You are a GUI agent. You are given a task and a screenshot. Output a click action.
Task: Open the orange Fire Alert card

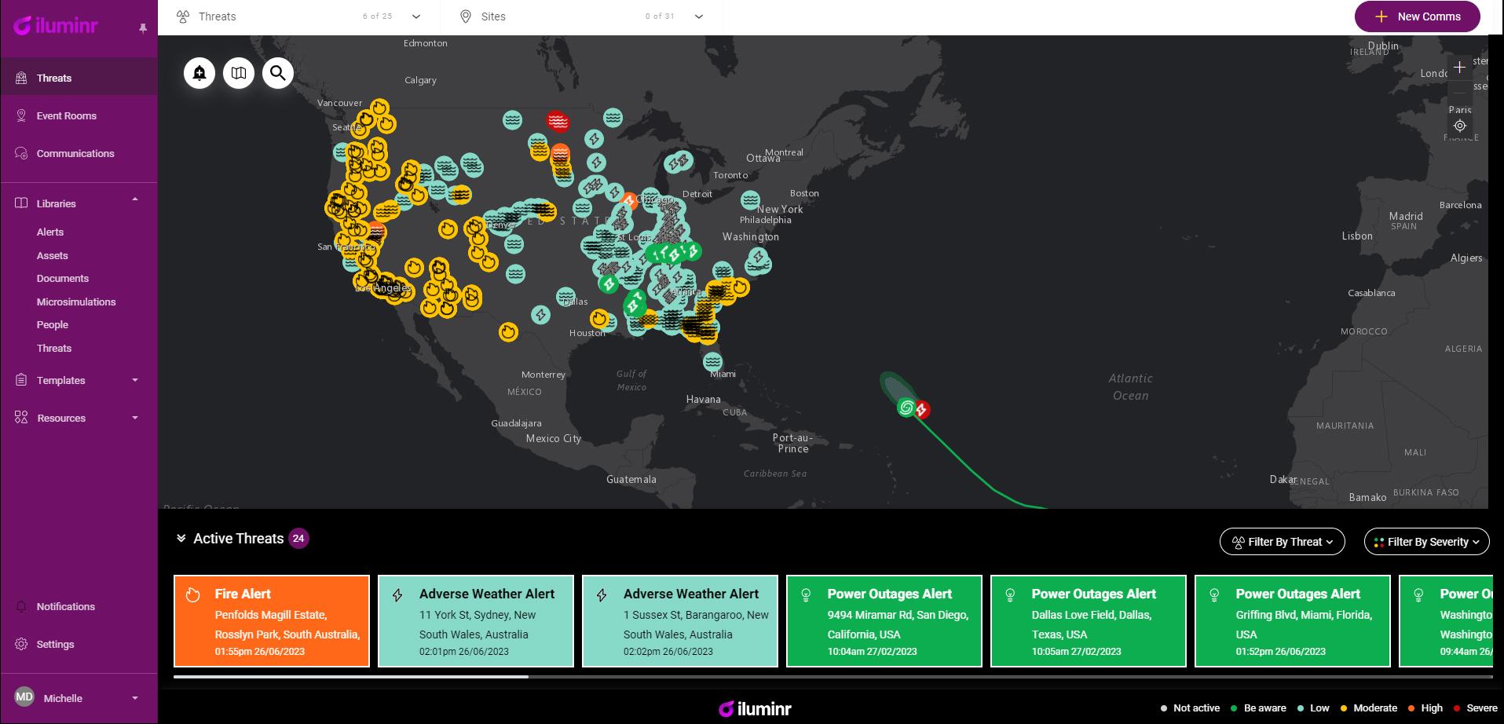coord(272,621)
